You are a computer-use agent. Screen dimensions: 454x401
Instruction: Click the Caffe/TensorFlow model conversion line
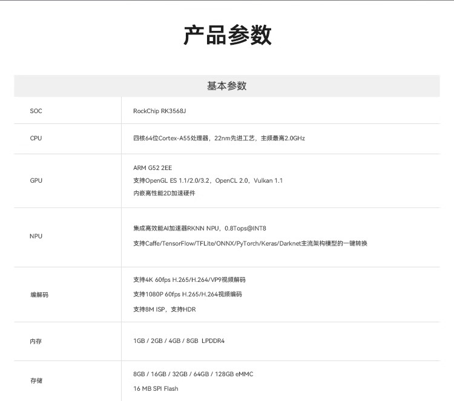(250, 243)
